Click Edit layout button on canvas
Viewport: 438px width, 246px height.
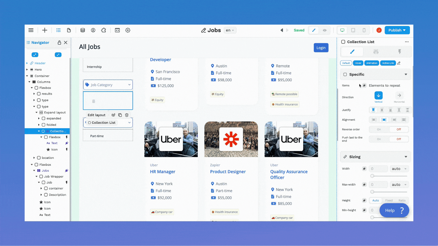click(96, 115)
